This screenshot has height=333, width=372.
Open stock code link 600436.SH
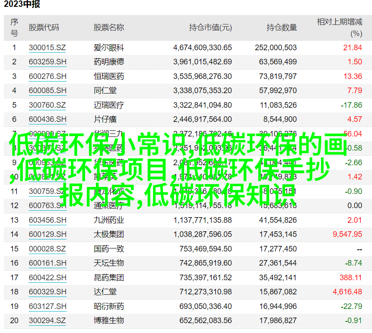click(x=47, y=119)
